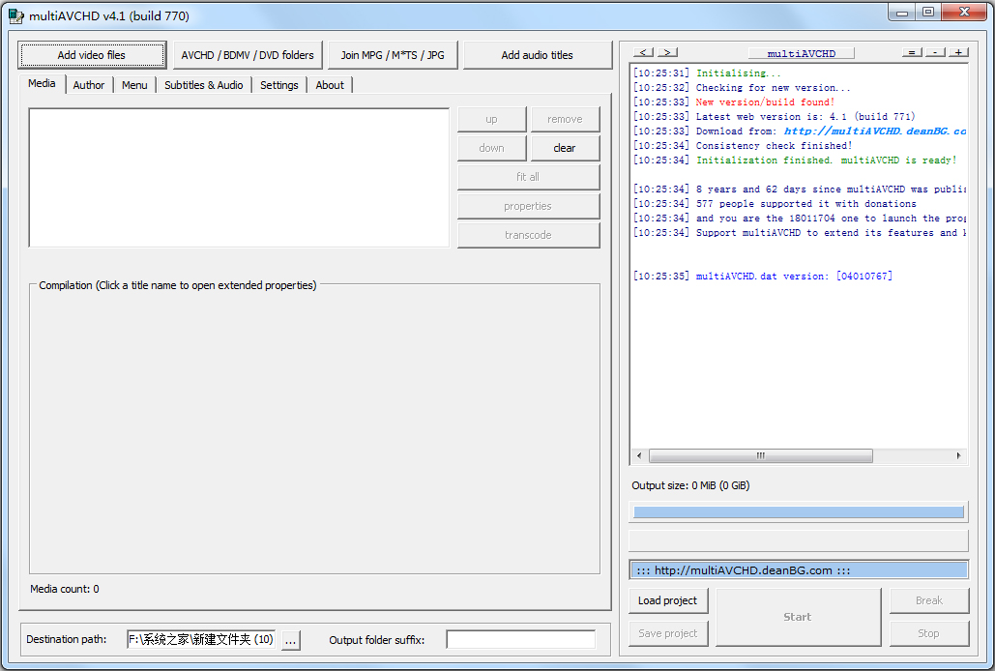Open the Settings tab
The image size is (995, 671).
278,85
